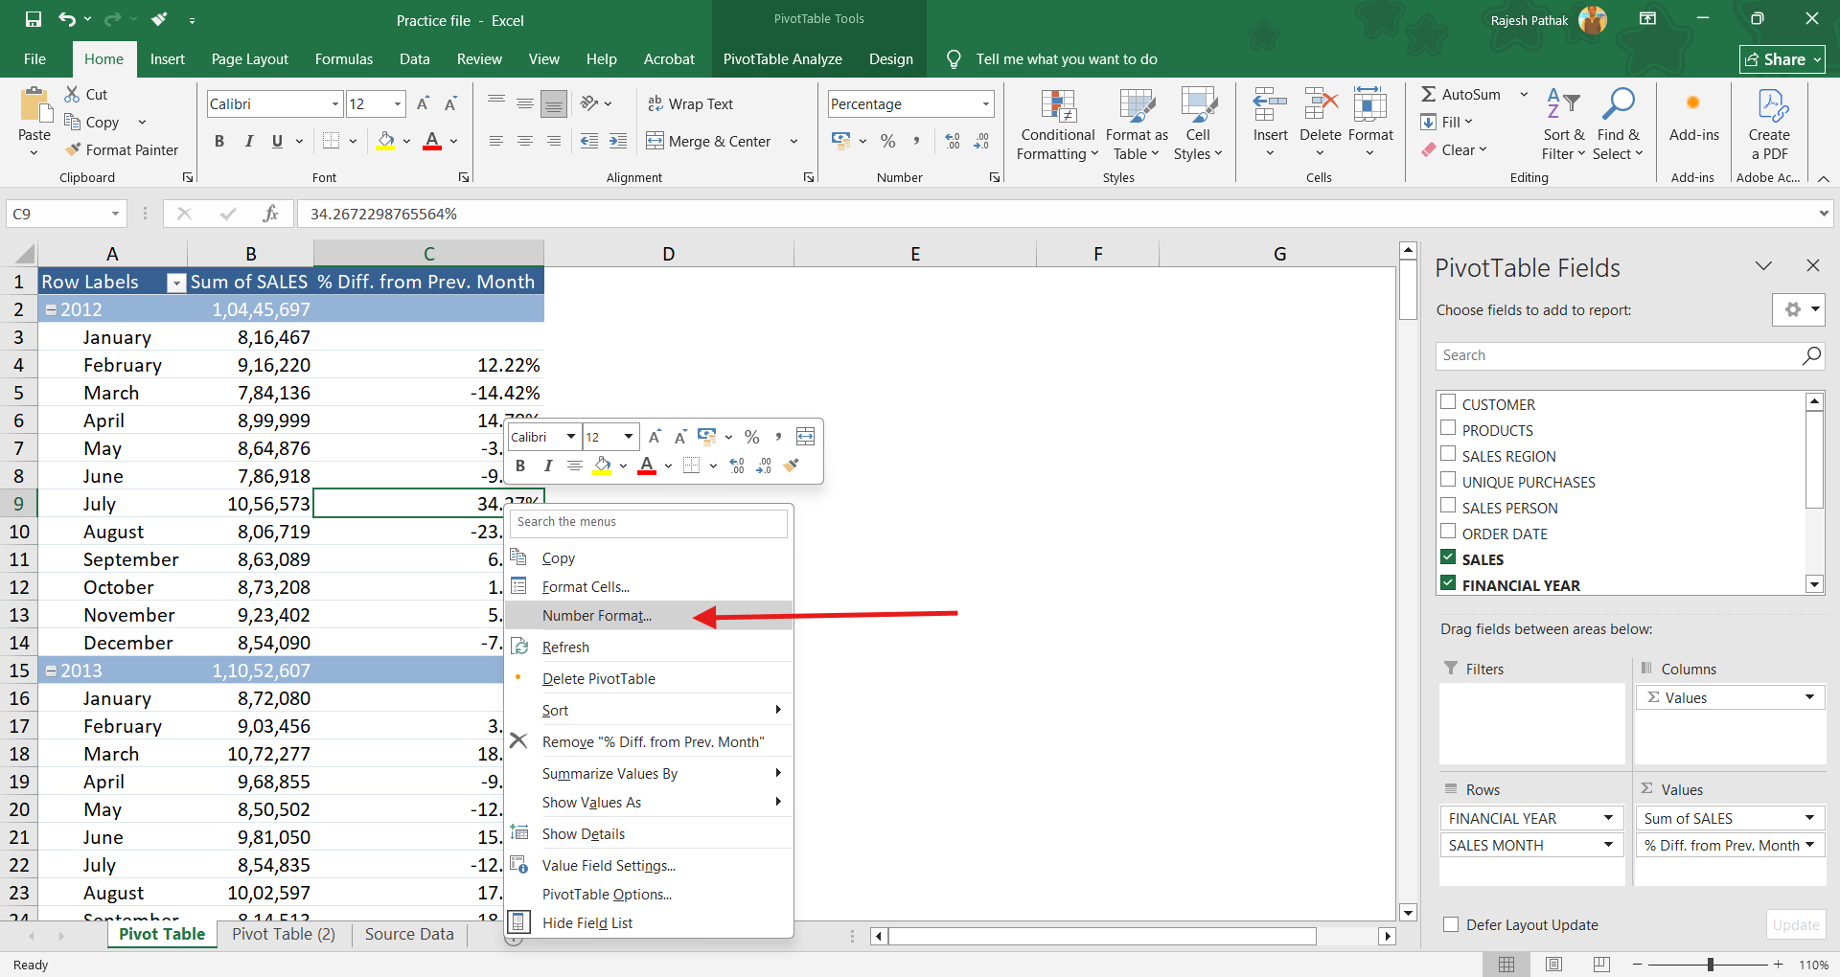Choose Number Format from context menu
Screen dimensions: 1840x977
tap(596, 615)
